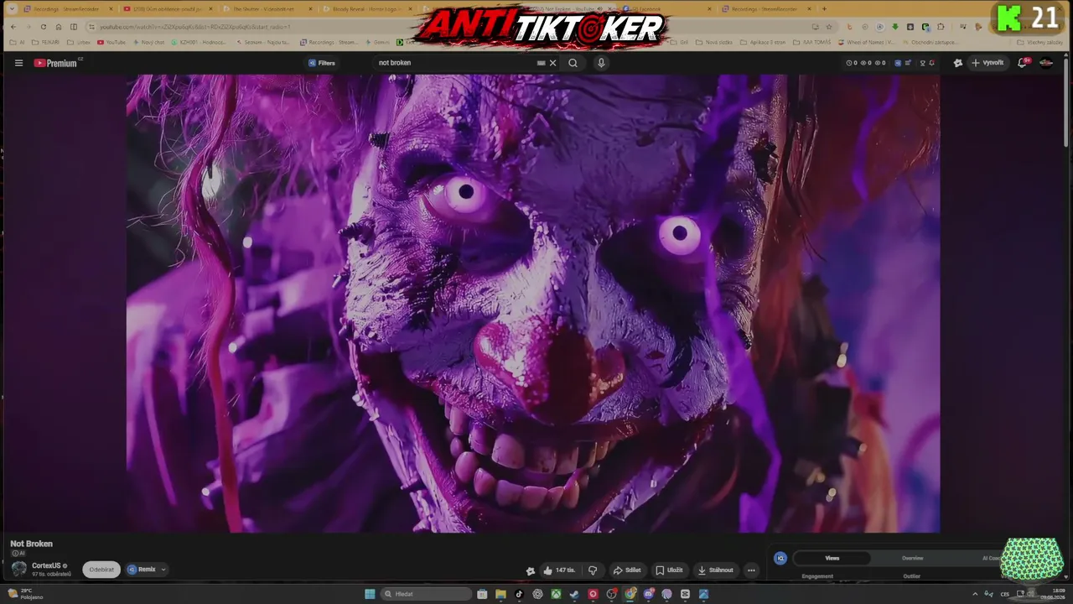The width and height of the screenshot is (1073, 604).
Task: Open Xbox app from the taskbar
Action: [x=556, y=594]
